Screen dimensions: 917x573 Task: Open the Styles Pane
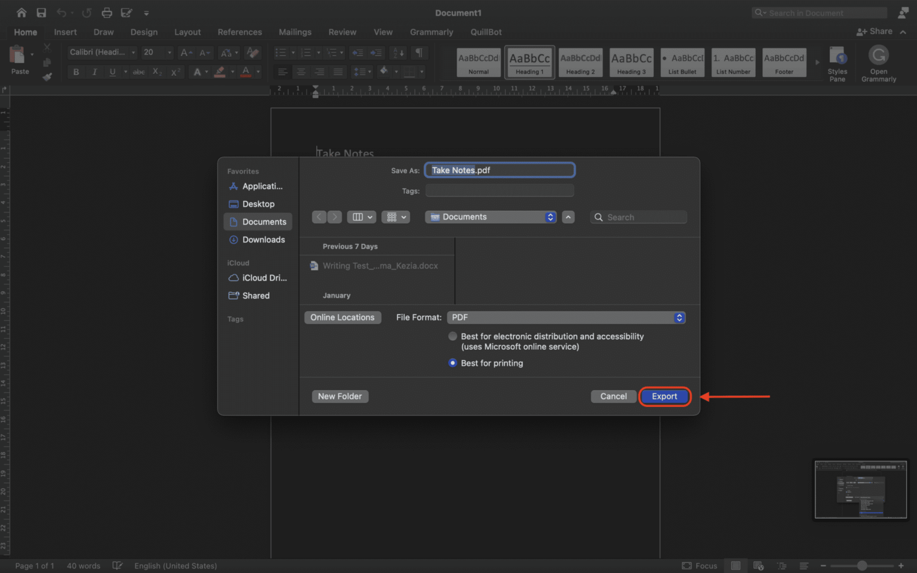838,63
